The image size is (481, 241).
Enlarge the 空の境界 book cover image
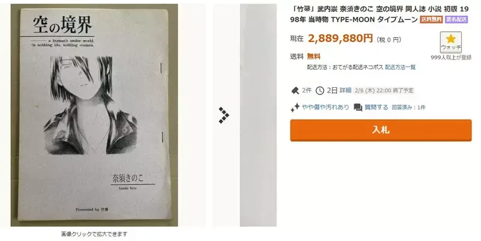click(94, 115)
